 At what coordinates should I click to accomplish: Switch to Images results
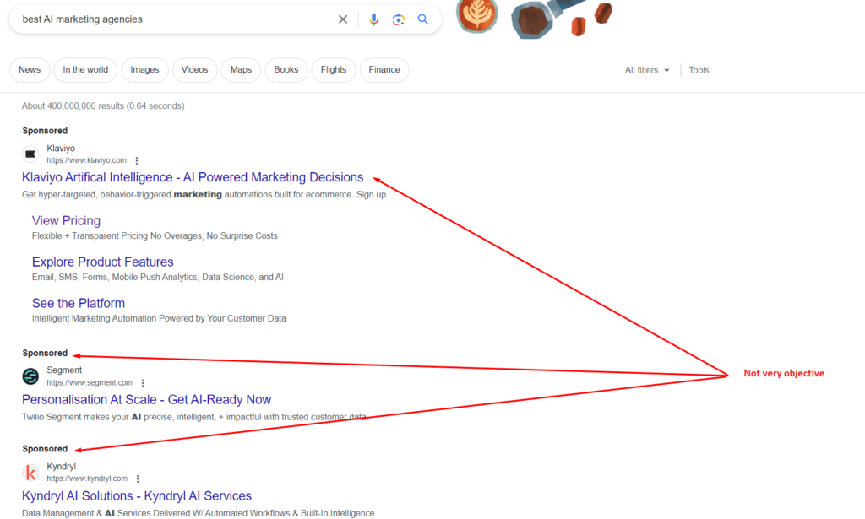point(144,70)
